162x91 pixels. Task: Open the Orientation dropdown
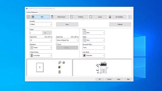coord(41,48)
